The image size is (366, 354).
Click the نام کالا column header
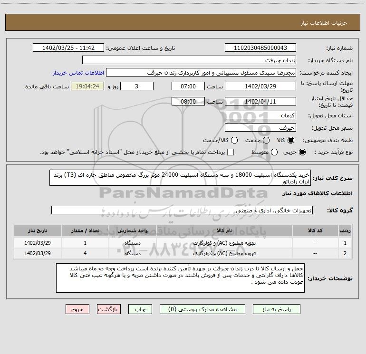[x=224, y=230]
